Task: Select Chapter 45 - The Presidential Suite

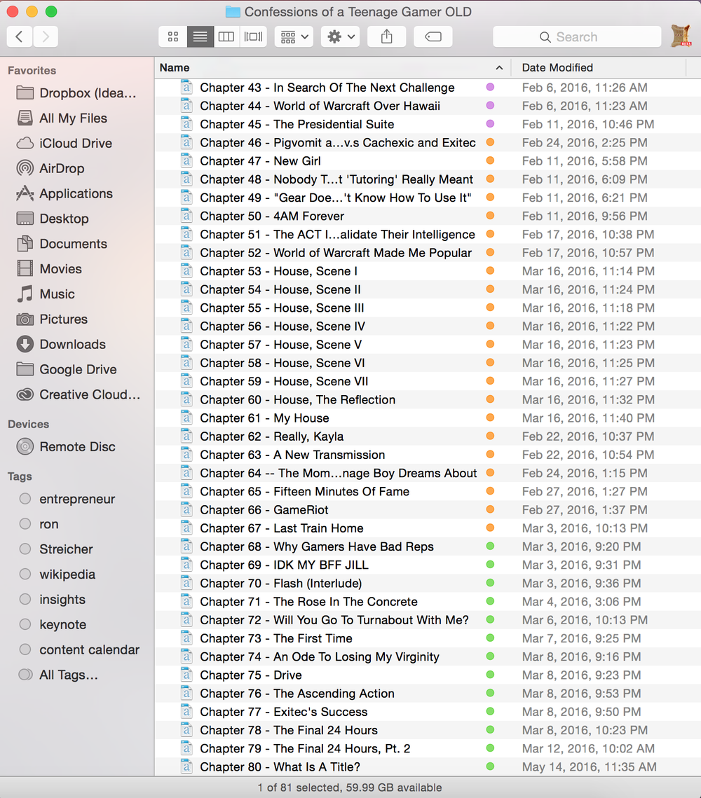Action: pos(428,124)
